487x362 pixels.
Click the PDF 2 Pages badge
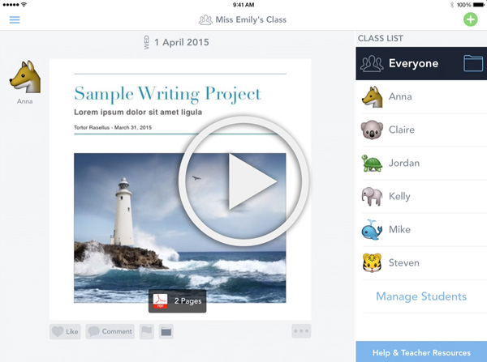(x=177, y=301)
